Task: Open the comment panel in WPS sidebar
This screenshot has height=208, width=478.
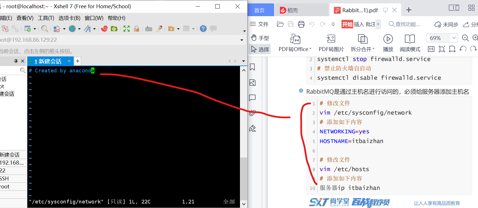Action: 252,98
